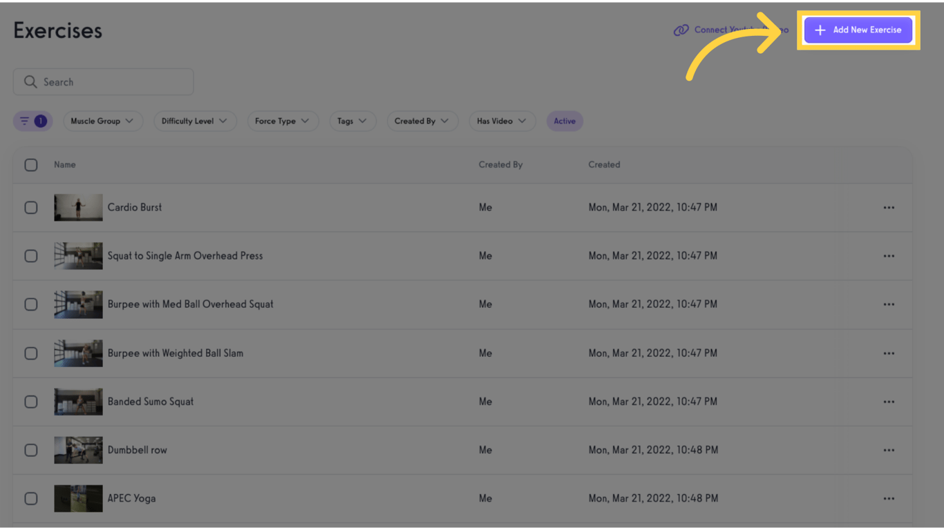Viewport: 944px width, 530px height.
Task: Open the Difficulty Level dropdown
Action: 194,121
